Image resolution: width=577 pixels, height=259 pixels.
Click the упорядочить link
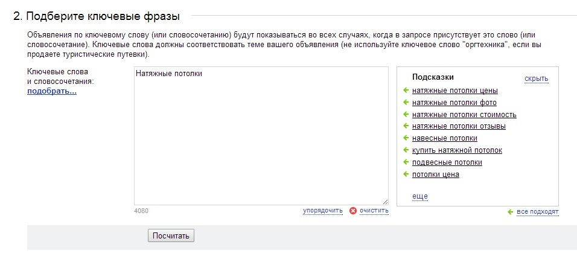[x=323, y=211]
